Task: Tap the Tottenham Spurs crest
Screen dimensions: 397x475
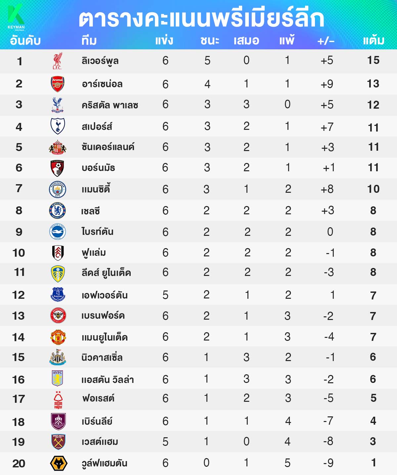Action: tap(57, 126)
